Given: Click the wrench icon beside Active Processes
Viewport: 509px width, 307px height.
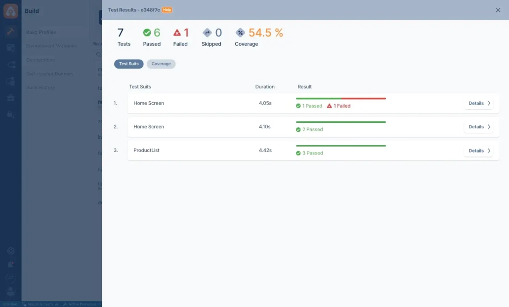Looking at the screenshot, I should tap(65, 305).
